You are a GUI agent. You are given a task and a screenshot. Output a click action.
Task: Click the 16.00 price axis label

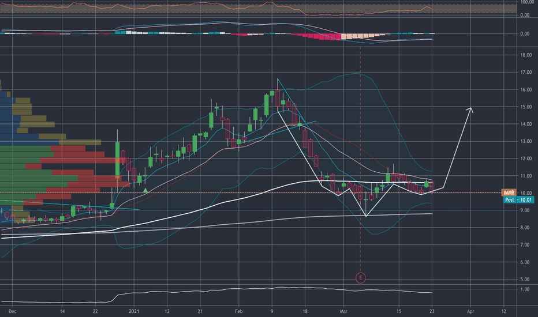526,89
